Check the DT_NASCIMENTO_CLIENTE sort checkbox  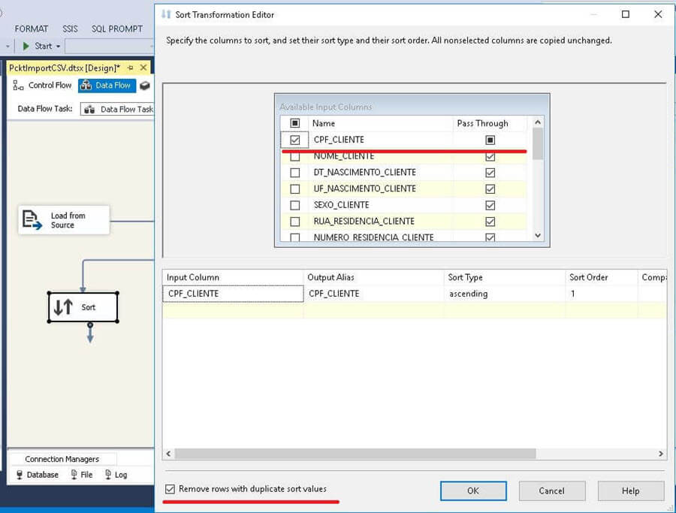(295, 173)
